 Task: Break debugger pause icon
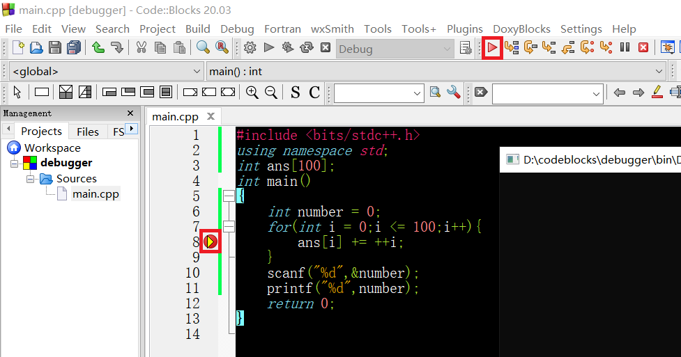pyautogui.click(x=625, y=47)
